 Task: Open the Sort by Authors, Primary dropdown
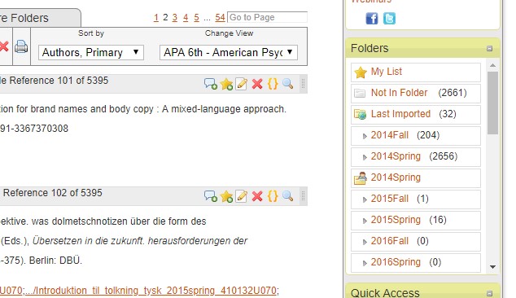coord(91,52)
